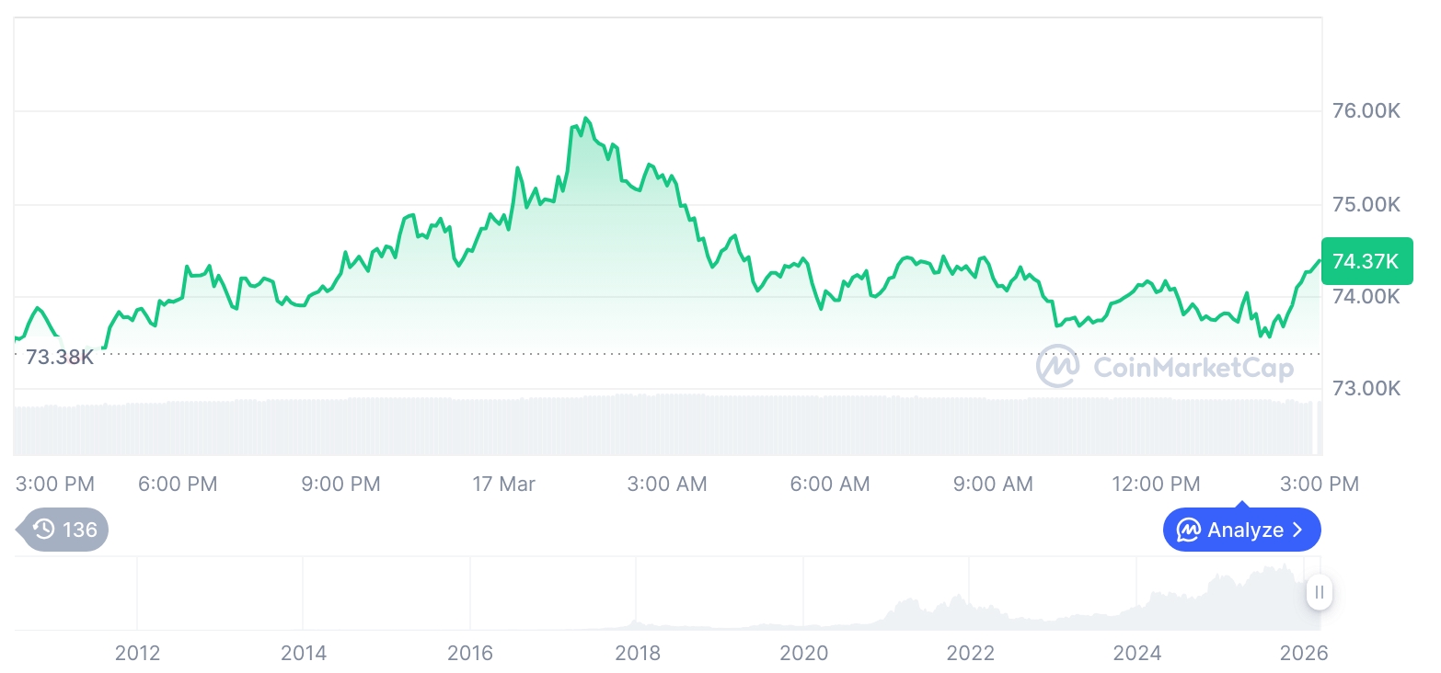Select the green 74.37K price tag icon
Image resolution: width=1441 pixels, height=673 pixels.
[x=1367, y=261]
